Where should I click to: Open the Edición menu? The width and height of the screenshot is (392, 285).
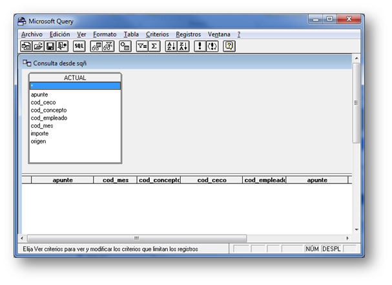[60, 34]
